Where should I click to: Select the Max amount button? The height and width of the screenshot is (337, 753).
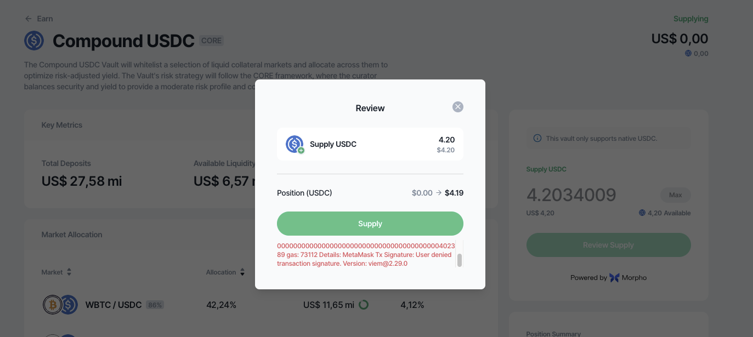[676, 195]
